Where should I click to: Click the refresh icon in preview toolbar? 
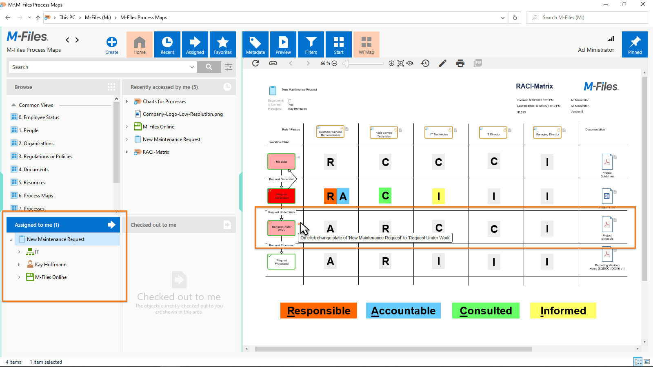pyautogui.click(x=255, y=63)
